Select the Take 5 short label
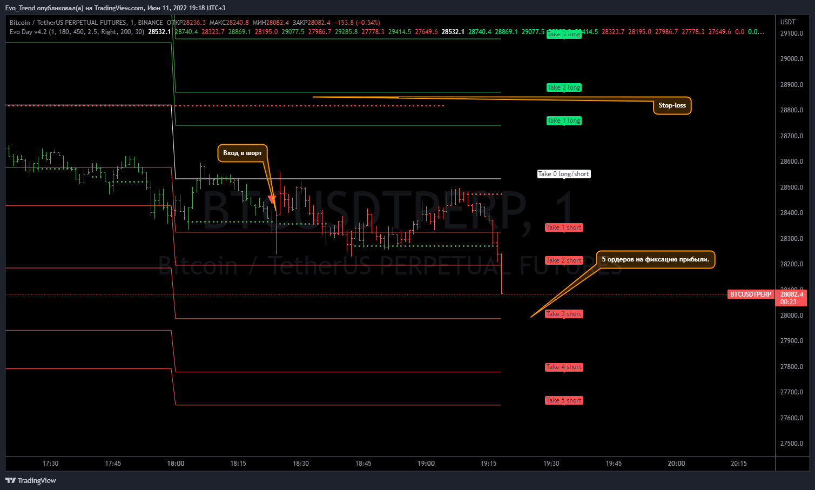This screenshot has height=490, width=815. [x=564, y=400]
